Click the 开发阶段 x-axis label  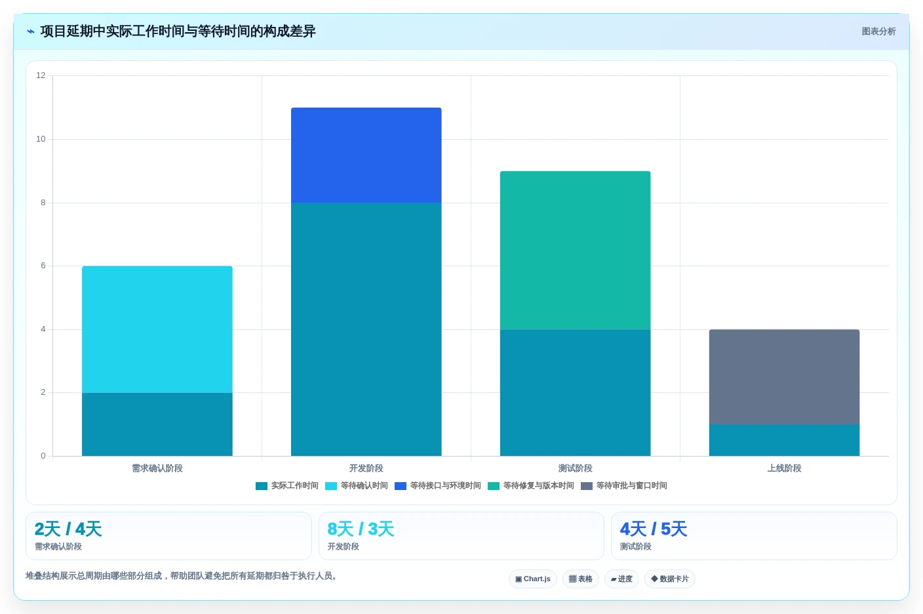[366, 468]
